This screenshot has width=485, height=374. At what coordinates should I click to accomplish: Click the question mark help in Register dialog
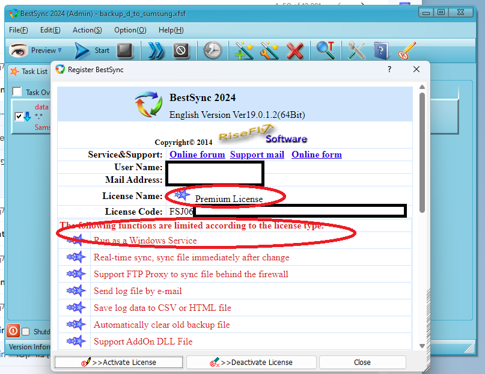(x=389, y=69)
